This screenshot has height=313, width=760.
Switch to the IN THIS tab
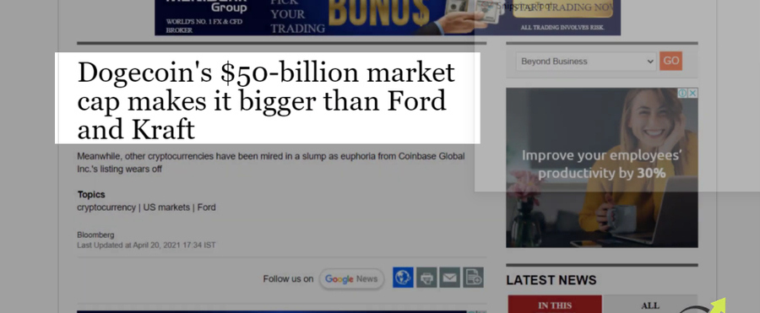tap(555, 305)
